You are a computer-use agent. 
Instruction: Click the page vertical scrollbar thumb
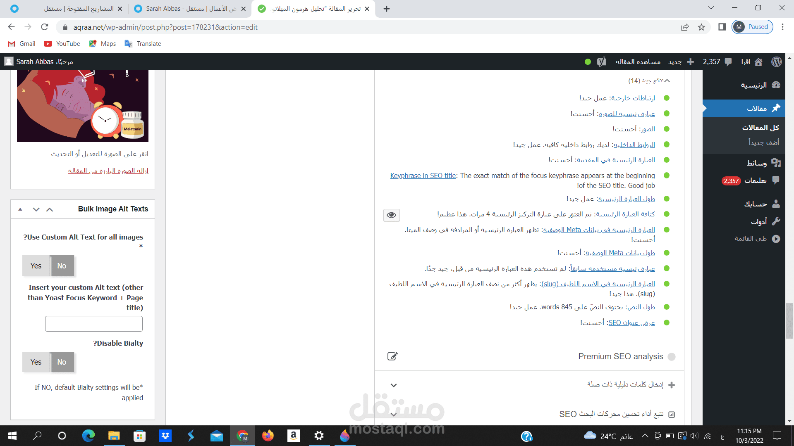[x=789, y=320]
